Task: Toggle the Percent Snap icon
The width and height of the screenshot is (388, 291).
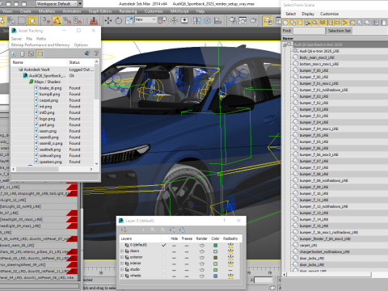Action: 67,20
